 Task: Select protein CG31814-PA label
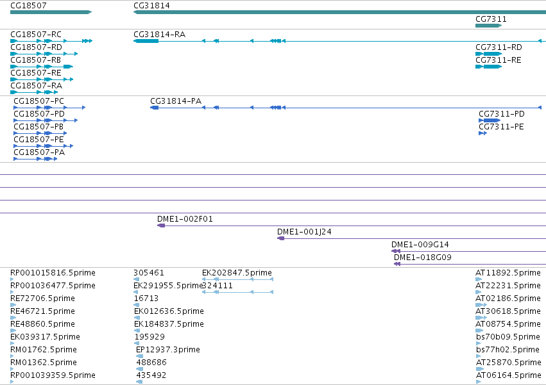(x=176, y=101)
